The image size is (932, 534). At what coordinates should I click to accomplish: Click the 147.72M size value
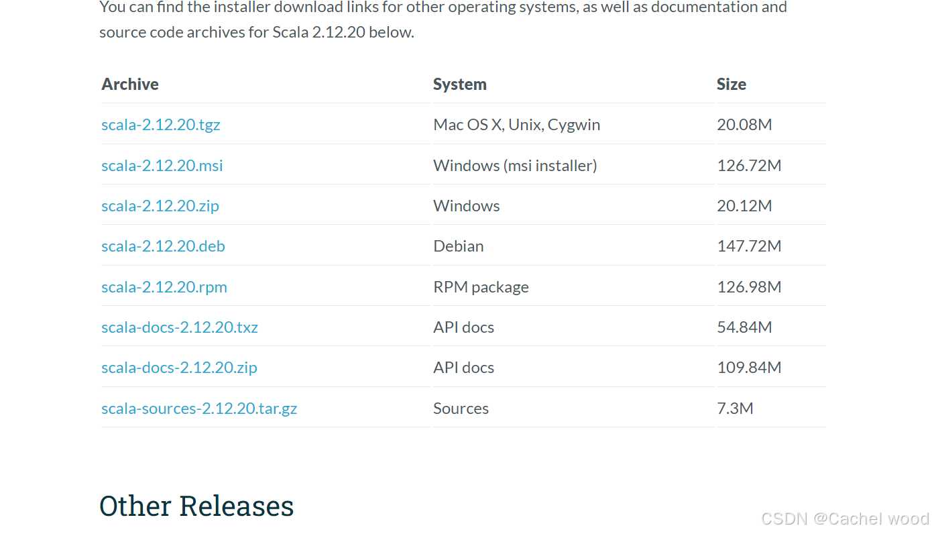click(x=749, y=246)
